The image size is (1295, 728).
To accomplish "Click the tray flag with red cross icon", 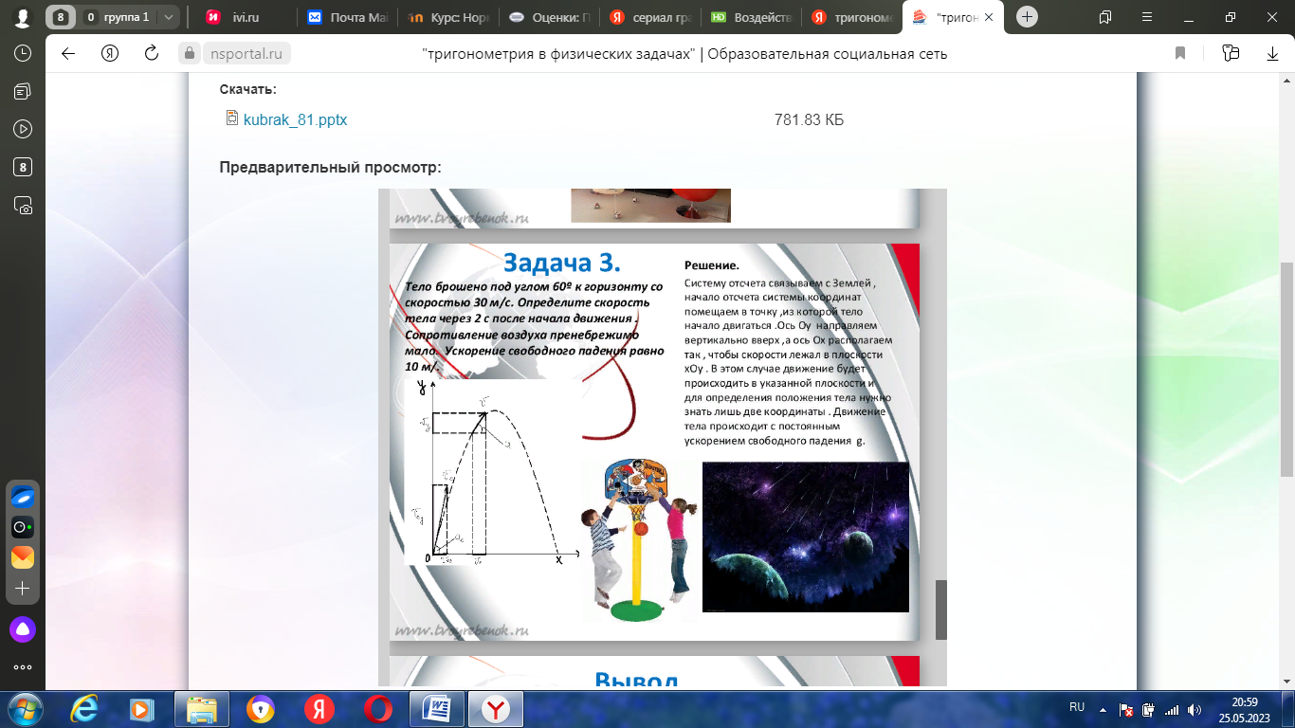I will (1126, 709).
